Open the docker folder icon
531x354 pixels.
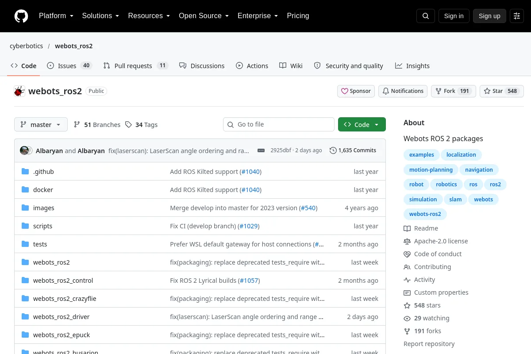pos(25,190)
